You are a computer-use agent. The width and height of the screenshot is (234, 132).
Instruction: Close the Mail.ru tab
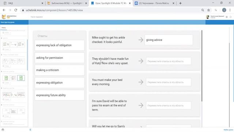click(173, 3)
